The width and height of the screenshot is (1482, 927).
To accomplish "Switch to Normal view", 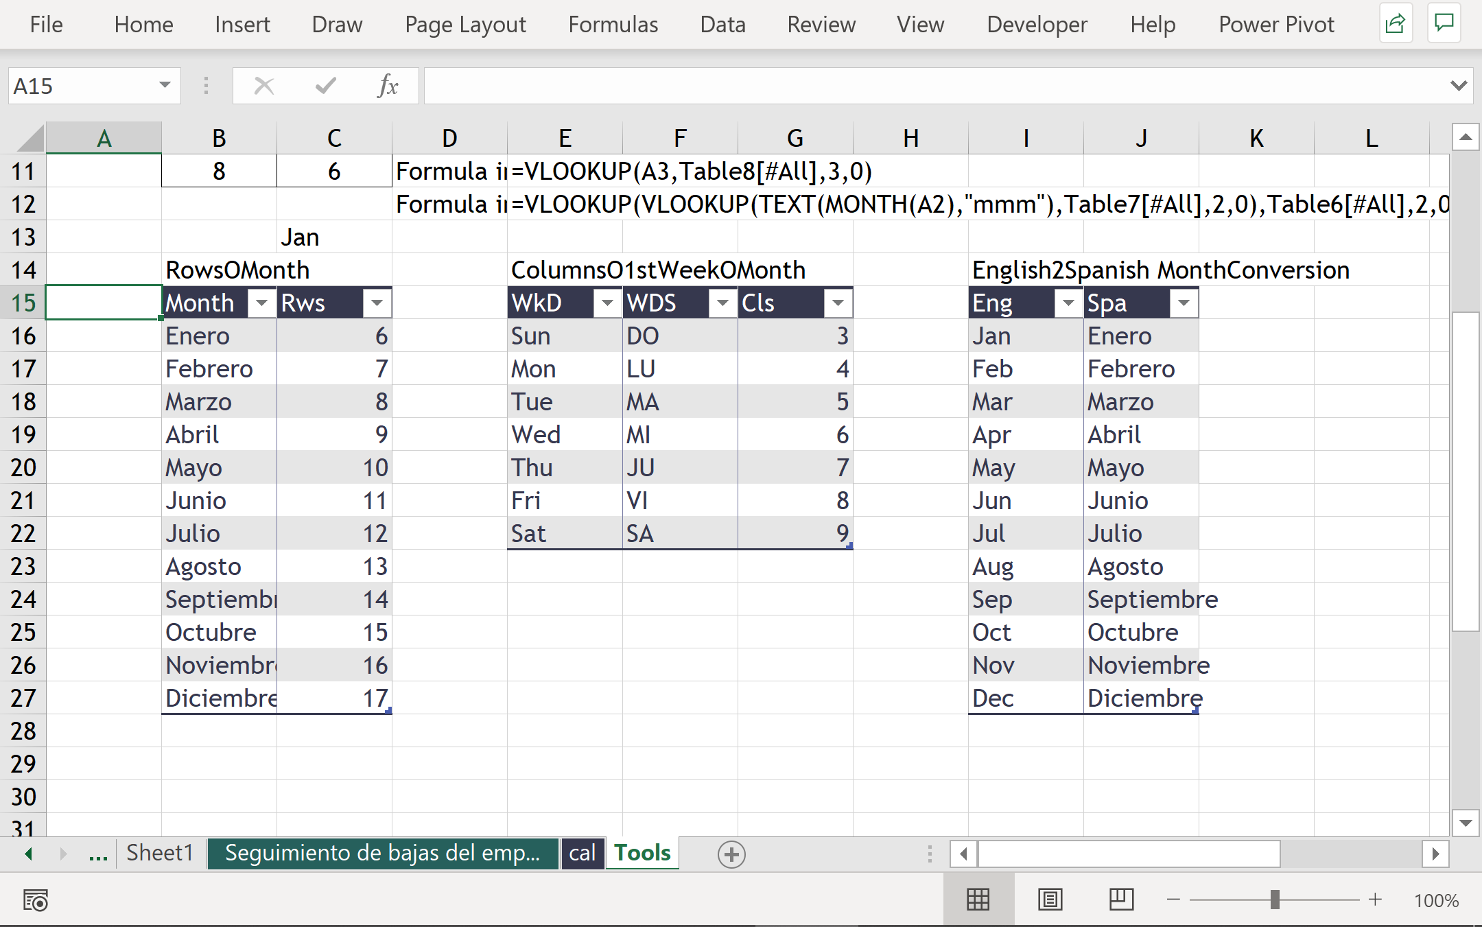I will tap(978, 900).
